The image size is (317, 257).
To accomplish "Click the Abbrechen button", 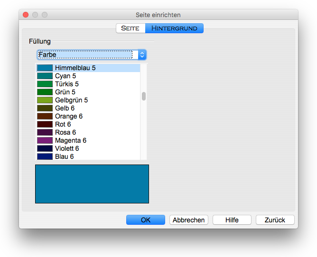I will pyautogui.click(x=188, y=220).
